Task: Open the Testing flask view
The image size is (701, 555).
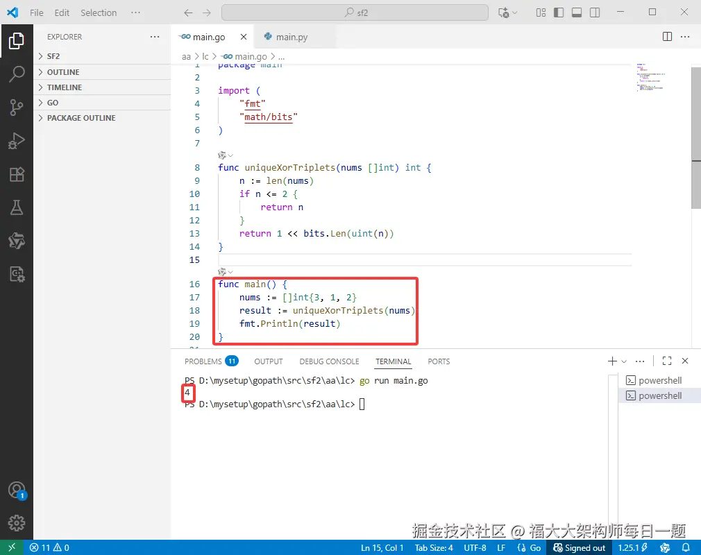Action: click(17, 207)
